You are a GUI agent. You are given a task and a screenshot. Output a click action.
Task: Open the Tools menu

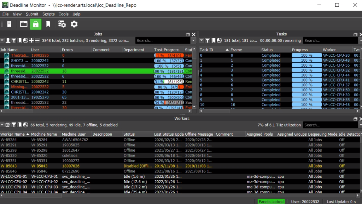click(x=64, y=14)
